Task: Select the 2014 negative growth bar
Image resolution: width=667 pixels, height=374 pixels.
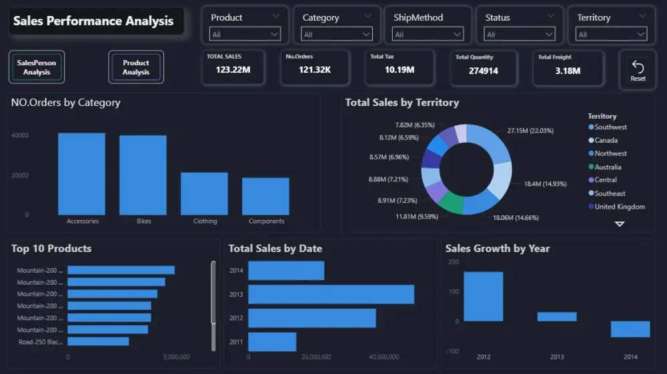Action: click(630, 329)
